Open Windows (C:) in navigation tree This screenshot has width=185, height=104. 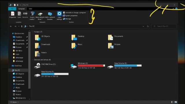point(19,98)
